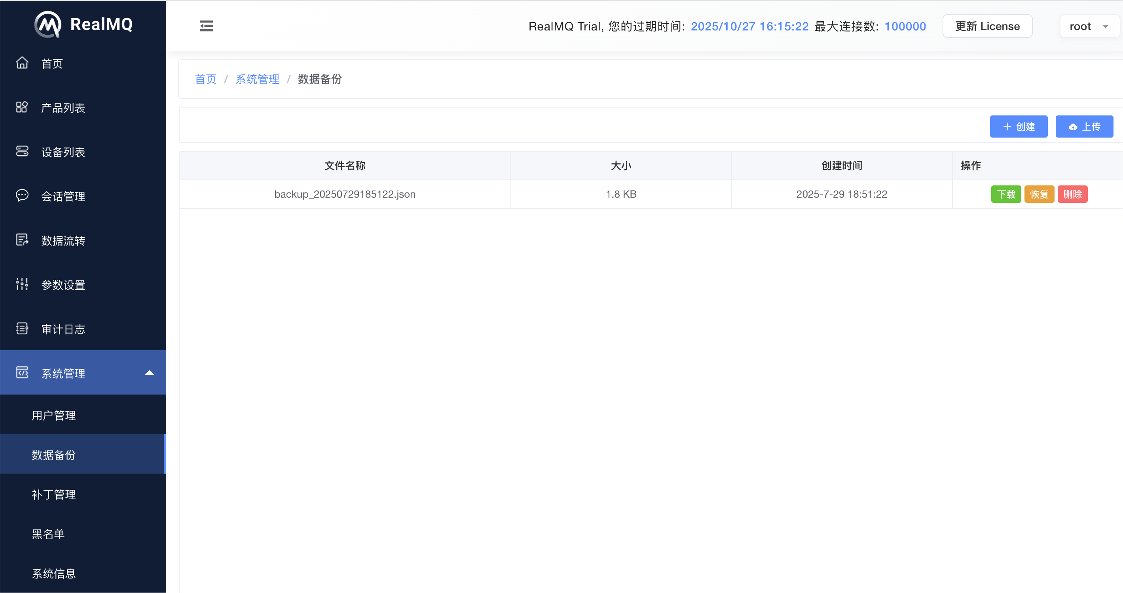Click the audit log icon beside 审计日志
This screenshot has height=593, width=1123.
point(22,328)
